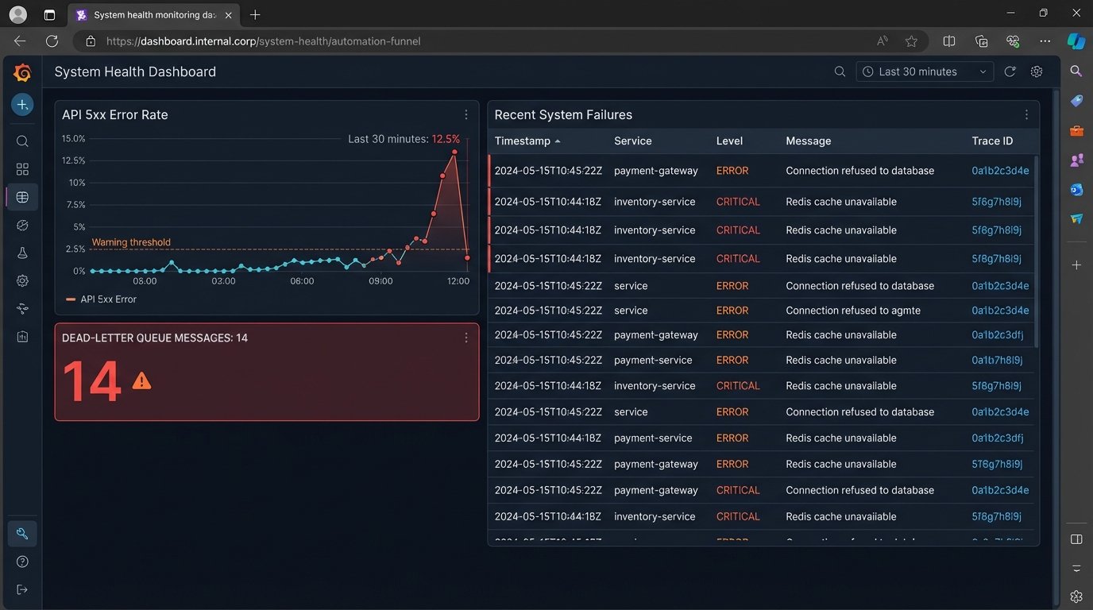Select the System health monitoring browser tab
1093x610 pixels.
click(x=151, y=15)
